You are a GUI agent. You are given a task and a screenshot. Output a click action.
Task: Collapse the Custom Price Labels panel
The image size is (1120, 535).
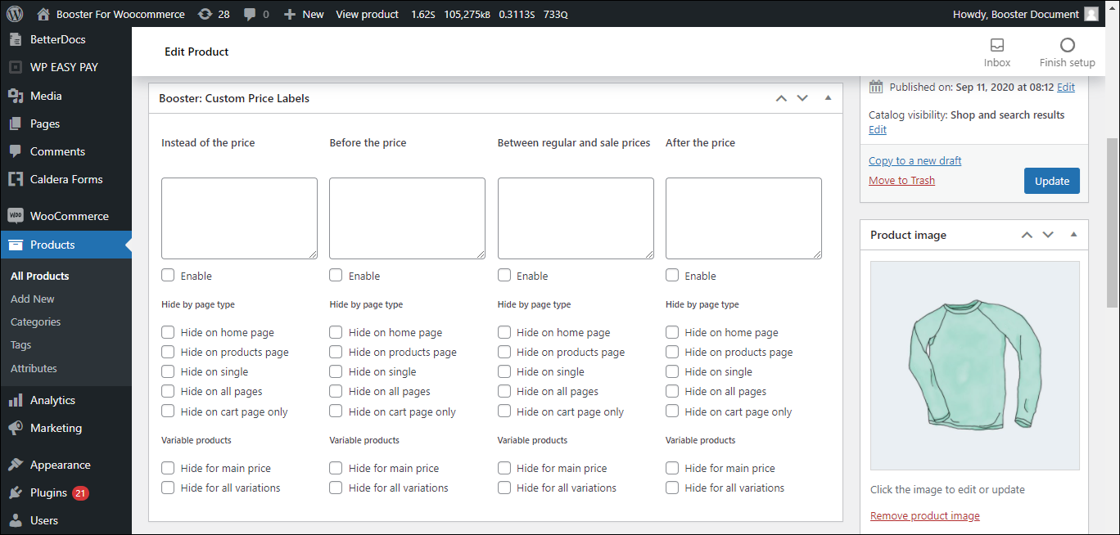(828, 98)
